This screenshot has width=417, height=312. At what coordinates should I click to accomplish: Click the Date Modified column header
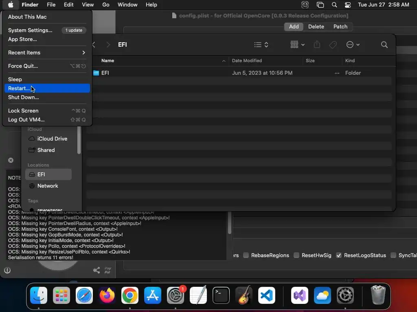(247, 61)
